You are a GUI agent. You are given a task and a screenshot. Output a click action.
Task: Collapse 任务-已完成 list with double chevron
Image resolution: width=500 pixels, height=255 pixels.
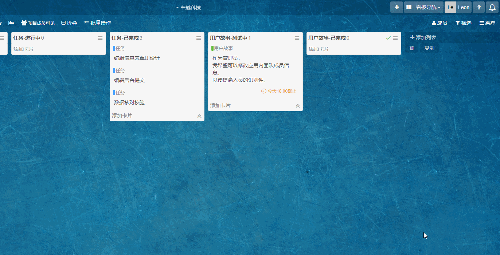199,116
